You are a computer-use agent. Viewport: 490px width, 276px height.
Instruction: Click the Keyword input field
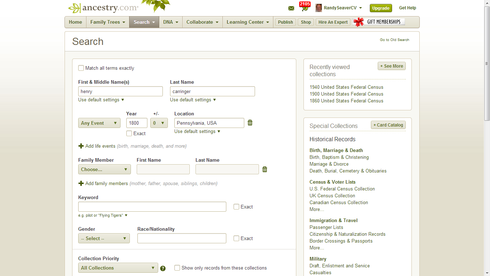coord(152,207)
